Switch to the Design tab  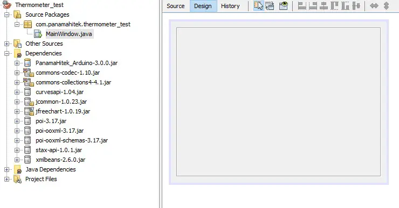203,6
